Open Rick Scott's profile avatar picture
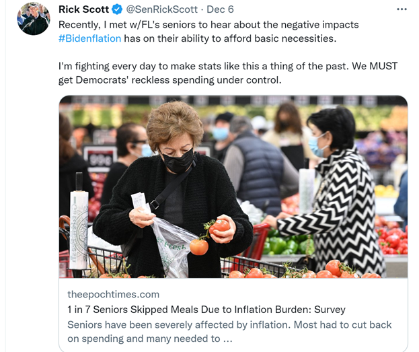The image size is (419, 352). (34, 19)
